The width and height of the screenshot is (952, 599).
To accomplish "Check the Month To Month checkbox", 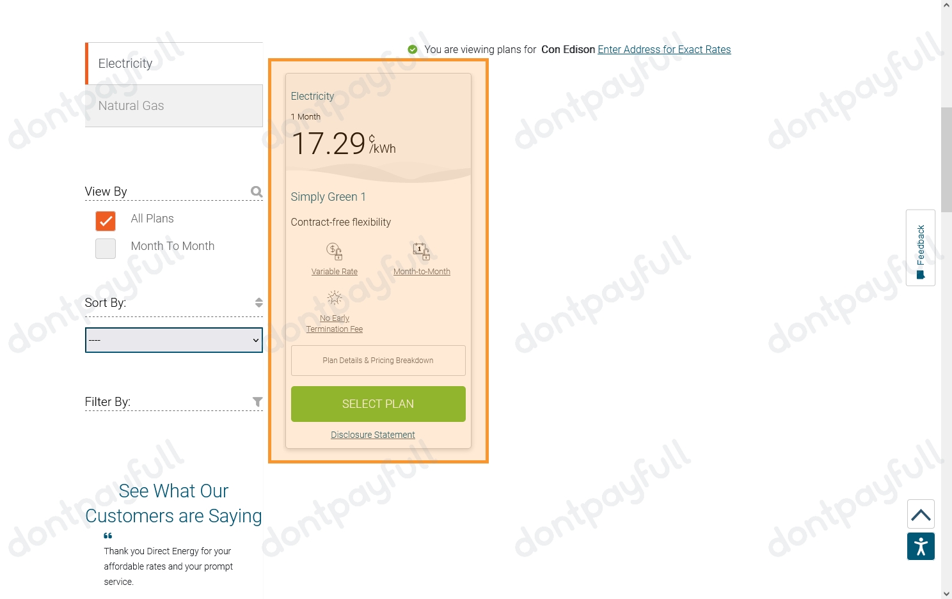I will [106, 249].
